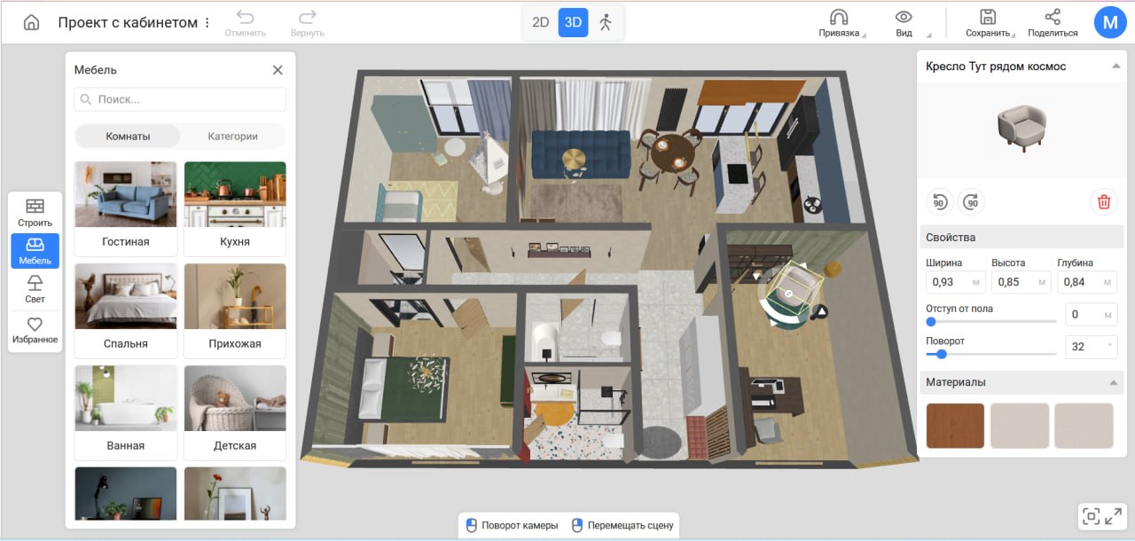Activate walk-through mode icon
Viewport: 1135px width, 541px height.
pyautogui.click(x=606, y=22)
